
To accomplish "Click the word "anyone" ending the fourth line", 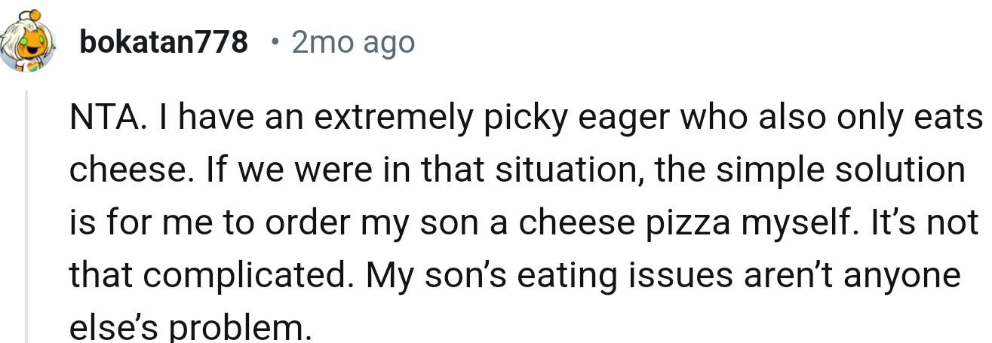I will (903, 277).
